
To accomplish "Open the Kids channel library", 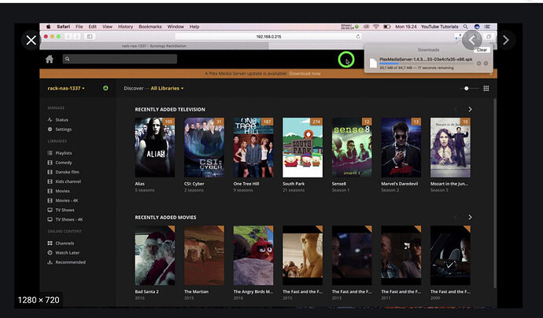I will (64, 181).
